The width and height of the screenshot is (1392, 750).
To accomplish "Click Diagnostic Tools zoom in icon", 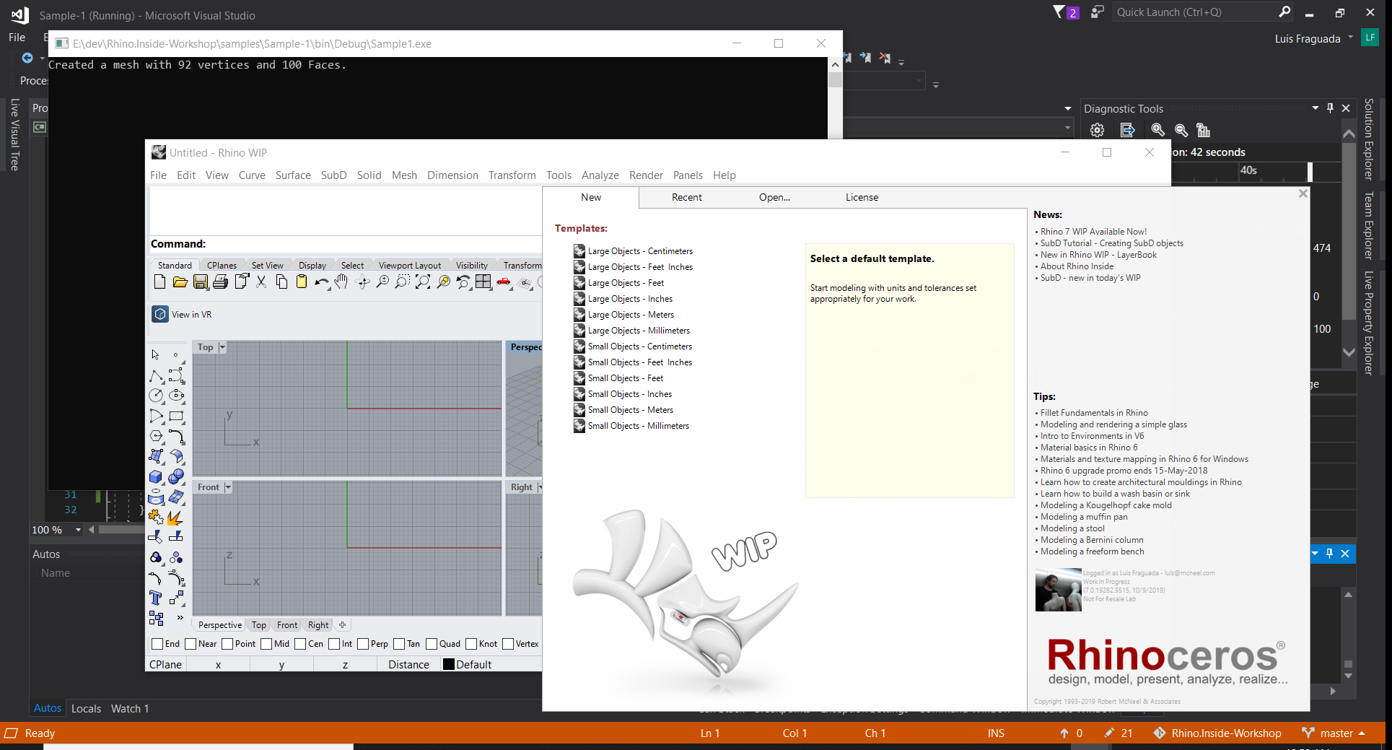I will tap(1157, 130).
